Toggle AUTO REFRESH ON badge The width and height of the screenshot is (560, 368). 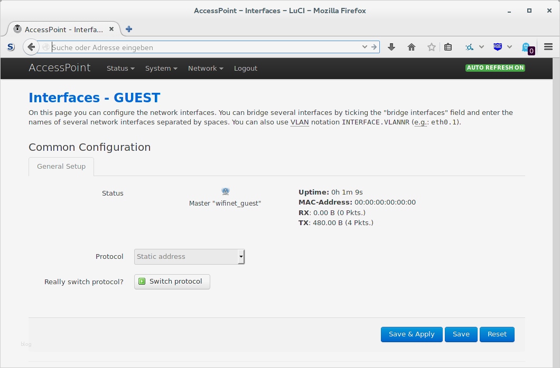(495, 67)
